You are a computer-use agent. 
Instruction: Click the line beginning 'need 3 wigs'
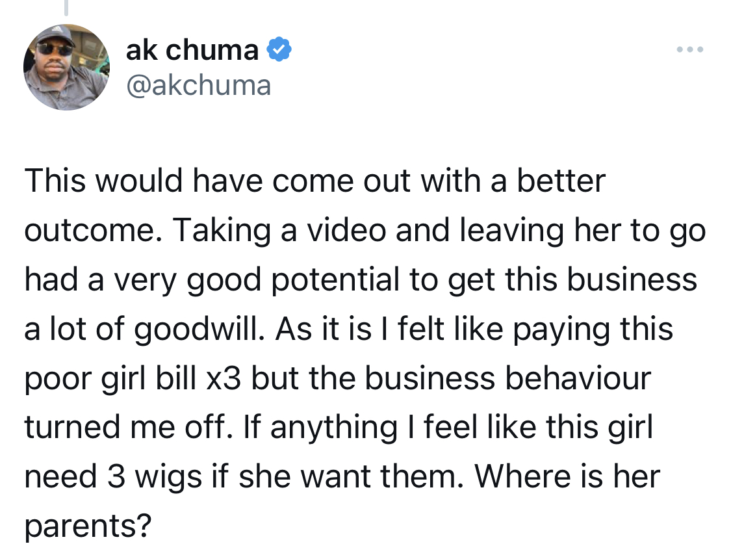coord(342,477)
